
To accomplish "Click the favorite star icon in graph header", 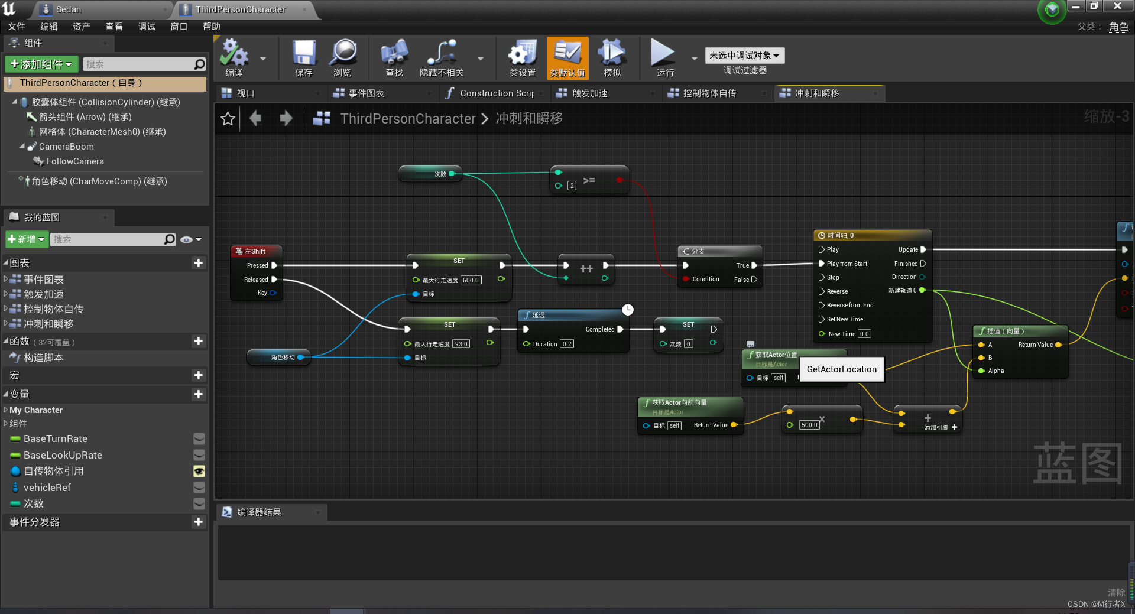I will click(x=228, y=119).
